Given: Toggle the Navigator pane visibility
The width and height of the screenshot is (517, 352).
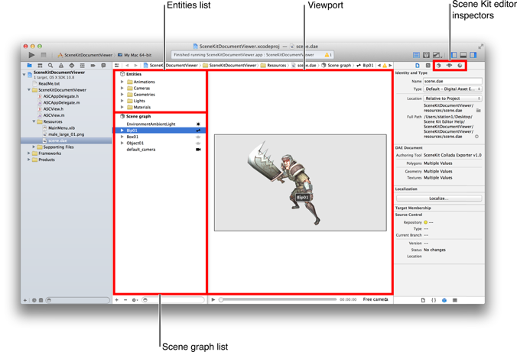Looking at the screenshot, I should (454, 55).
